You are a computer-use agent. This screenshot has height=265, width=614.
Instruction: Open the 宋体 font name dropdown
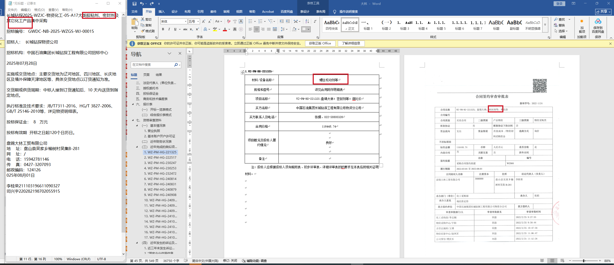coord(186,22)
